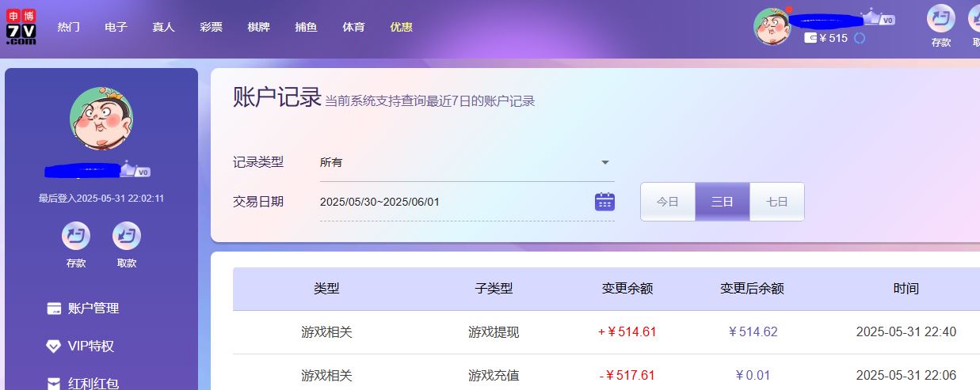Click the balance refresh icon in header
Screen dimensions: 980x390
click(860, 38)
